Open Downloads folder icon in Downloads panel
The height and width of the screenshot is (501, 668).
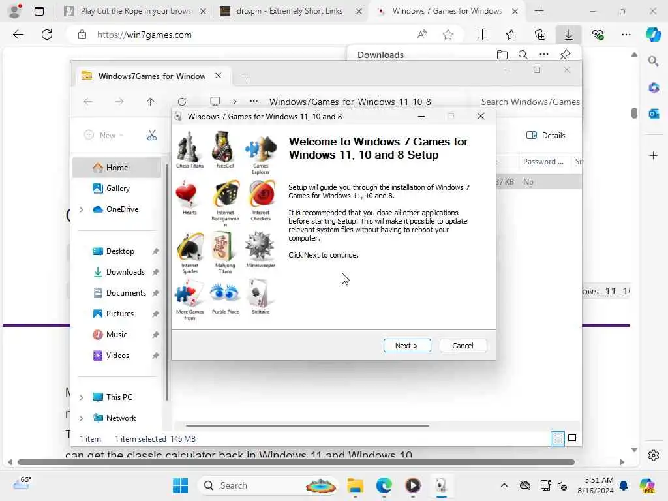coord(502,55)
